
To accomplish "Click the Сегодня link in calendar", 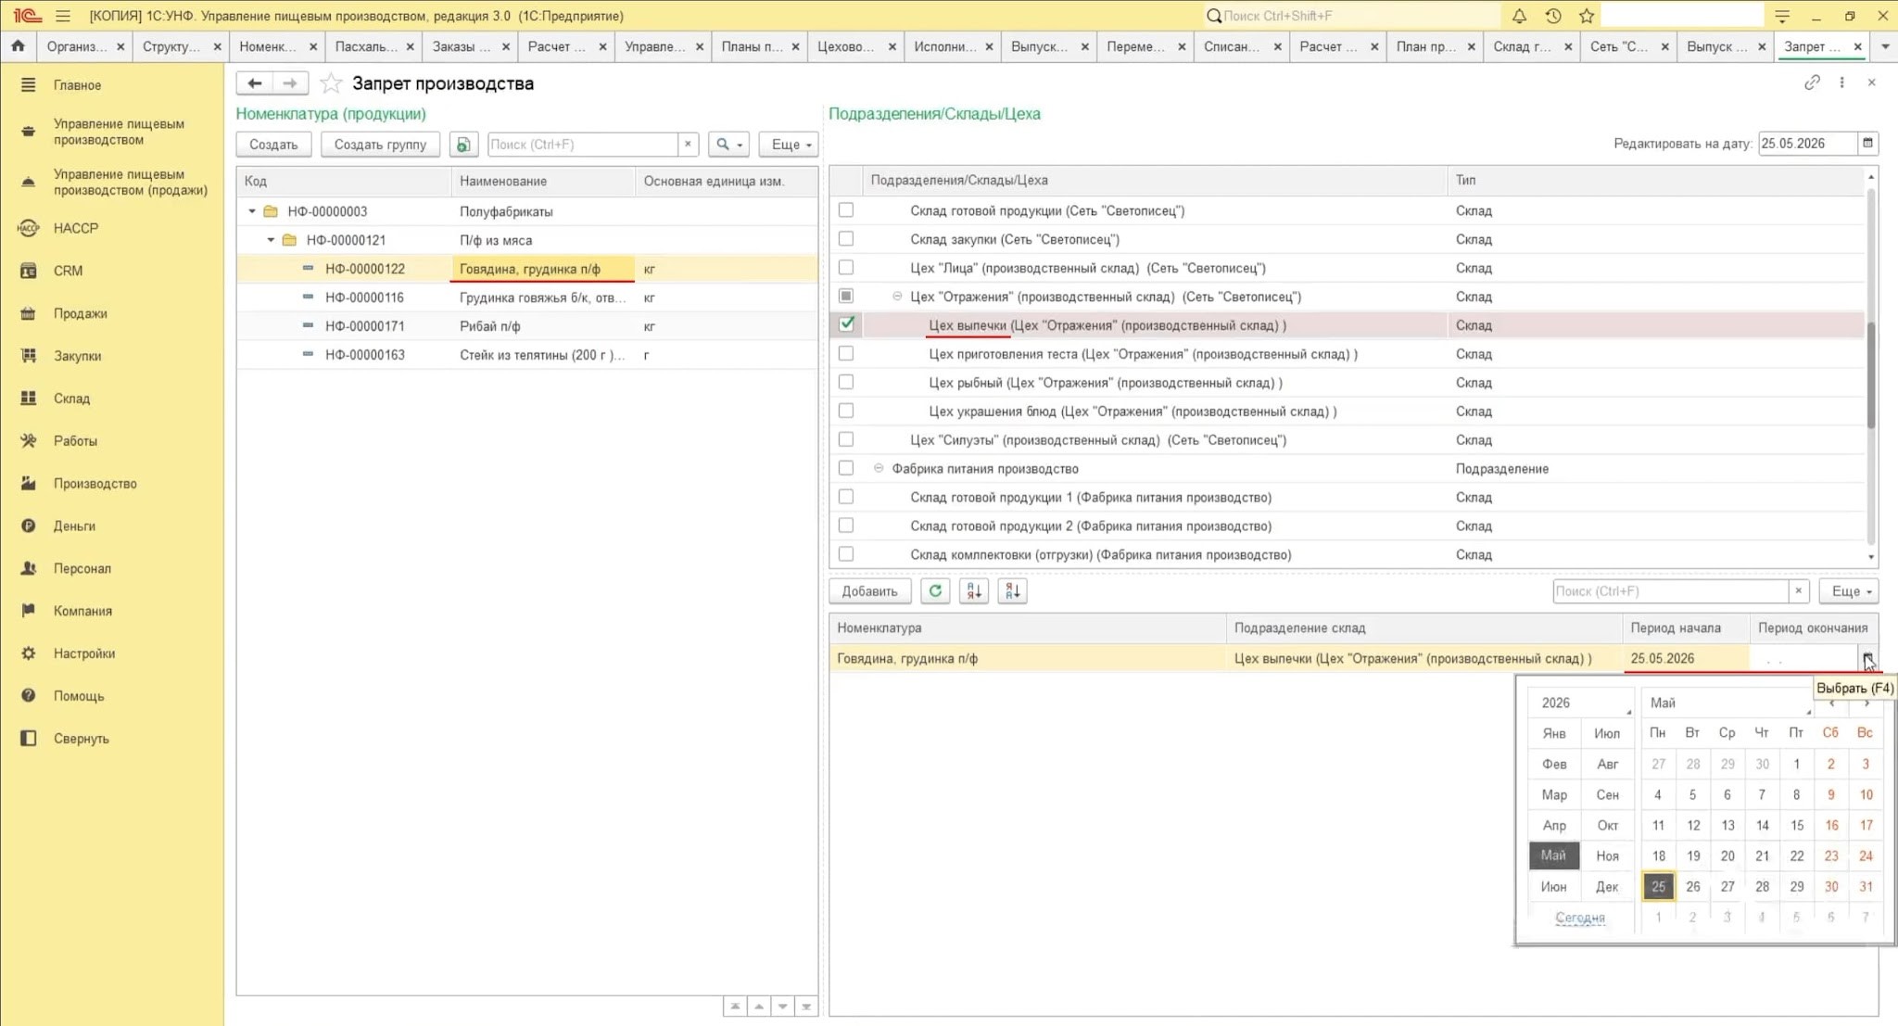I will coord(1580,918).
